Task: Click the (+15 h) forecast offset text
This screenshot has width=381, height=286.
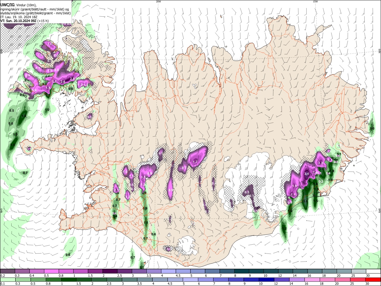Action: [43, 21]
